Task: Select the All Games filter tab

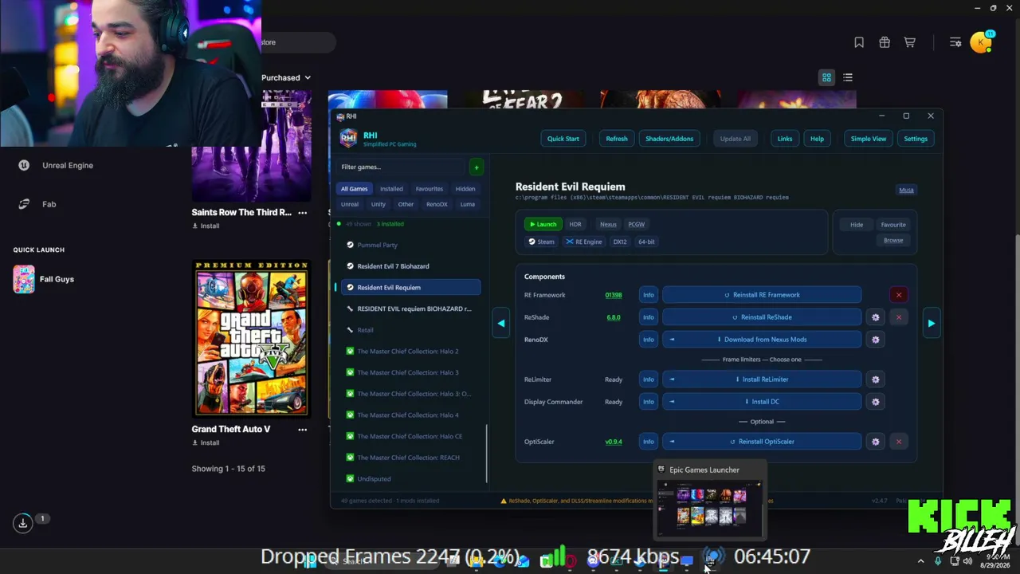Action: [355, 189]
